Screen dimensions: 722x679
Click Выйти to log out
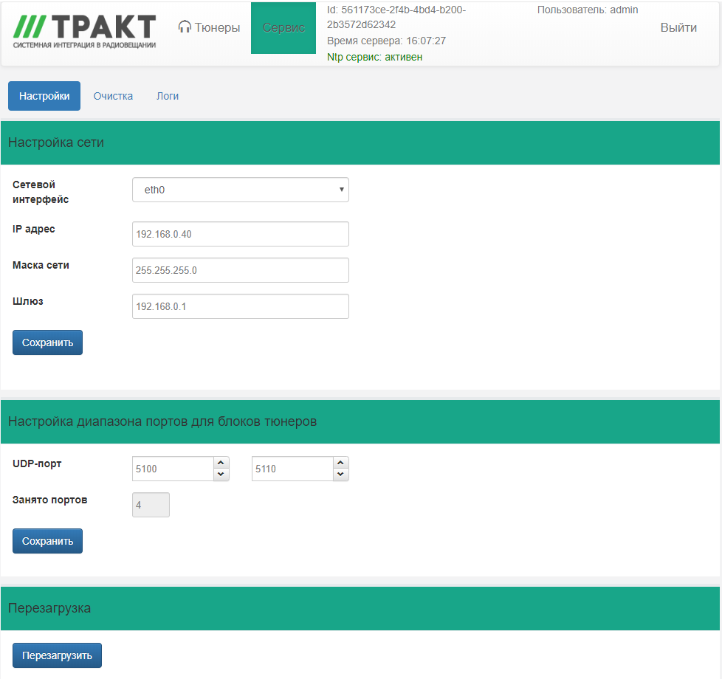click(x=678, y=27)
